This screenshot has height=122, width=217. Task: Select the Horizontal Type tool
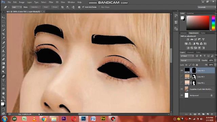coord(3,80)
